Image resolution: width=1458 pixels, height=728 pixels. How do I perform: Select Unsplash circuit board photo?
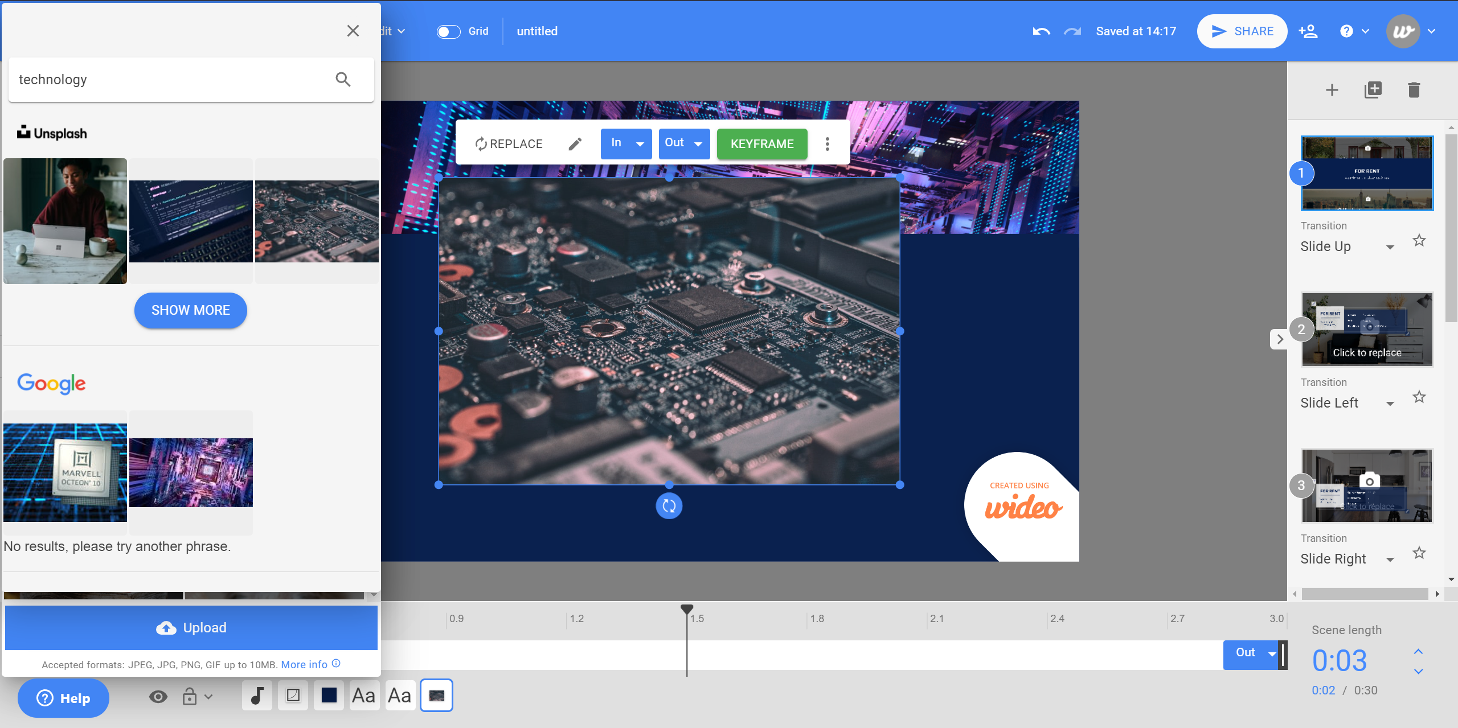pyautogui.click(x=317, y=221)
